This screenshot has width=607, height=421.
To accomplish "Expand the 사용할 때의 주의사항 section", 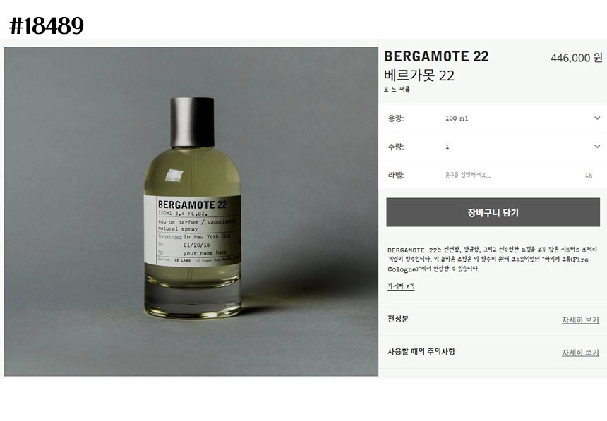I will [x=493, y=352].
